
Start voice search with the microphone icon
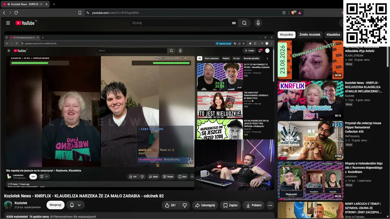click(258, 23)
